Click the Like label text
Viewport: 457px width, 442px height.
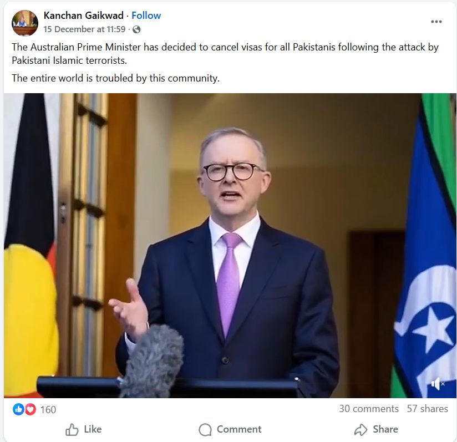point(93,429)
